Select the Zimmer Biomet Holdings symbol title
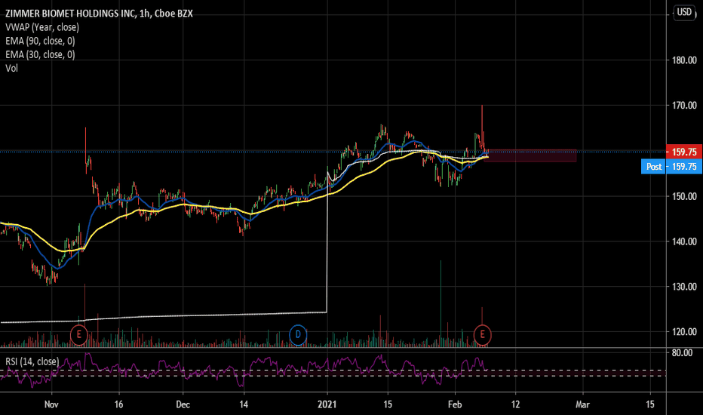 tap(99, 14)
